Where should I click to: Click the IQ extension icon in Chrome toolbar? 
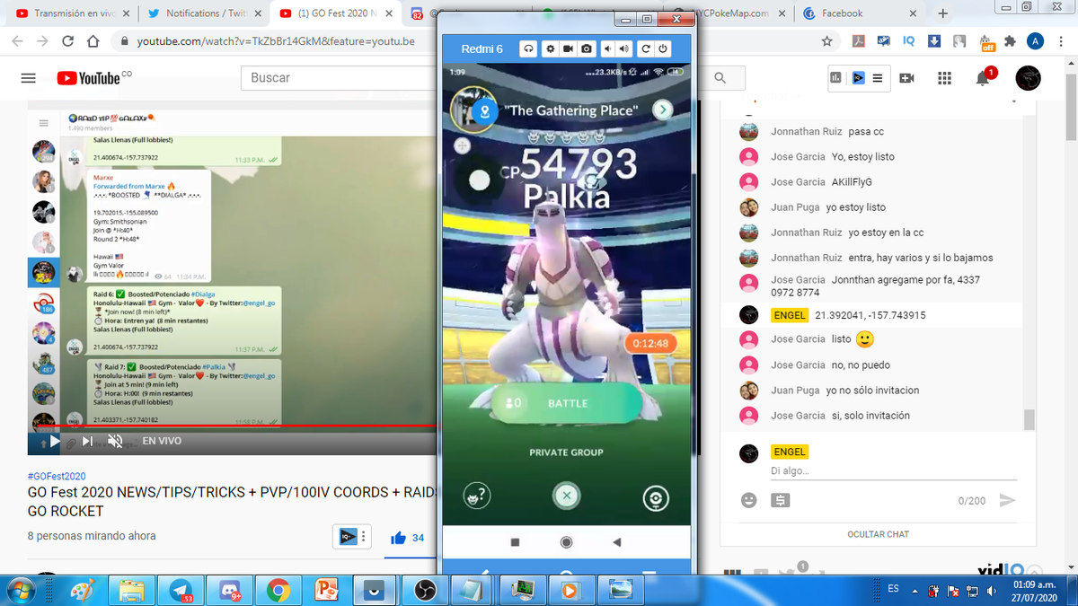tap(909, 41)
